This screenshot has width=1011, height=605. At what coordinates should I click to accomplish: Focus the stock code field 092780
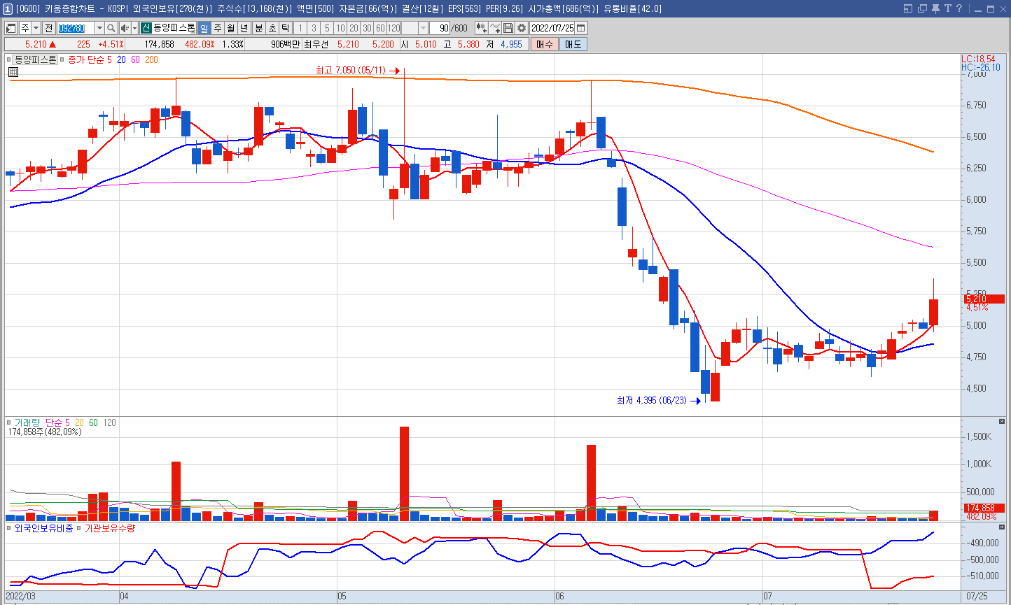75,28
